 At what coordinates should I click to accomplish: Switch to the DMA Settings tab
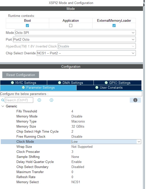(x=70, y=83)
